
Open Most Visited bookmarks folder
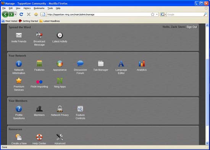point(10,21)
